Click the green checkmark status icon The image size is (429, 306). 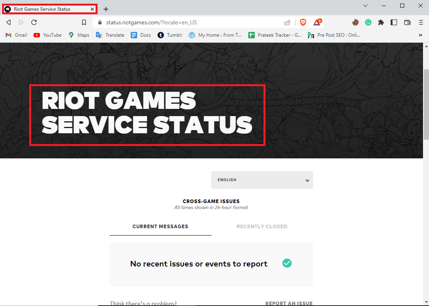point(287,263)
